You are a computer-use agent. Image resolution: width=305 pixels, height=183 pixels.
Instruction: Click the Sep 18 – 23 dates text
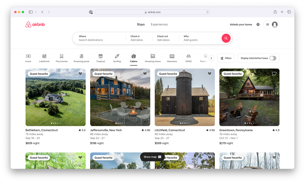[x=32, y=138]
